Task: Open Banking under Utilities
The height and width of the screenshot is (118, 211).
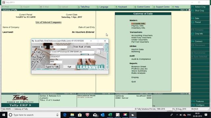Action: pos(136,51)
